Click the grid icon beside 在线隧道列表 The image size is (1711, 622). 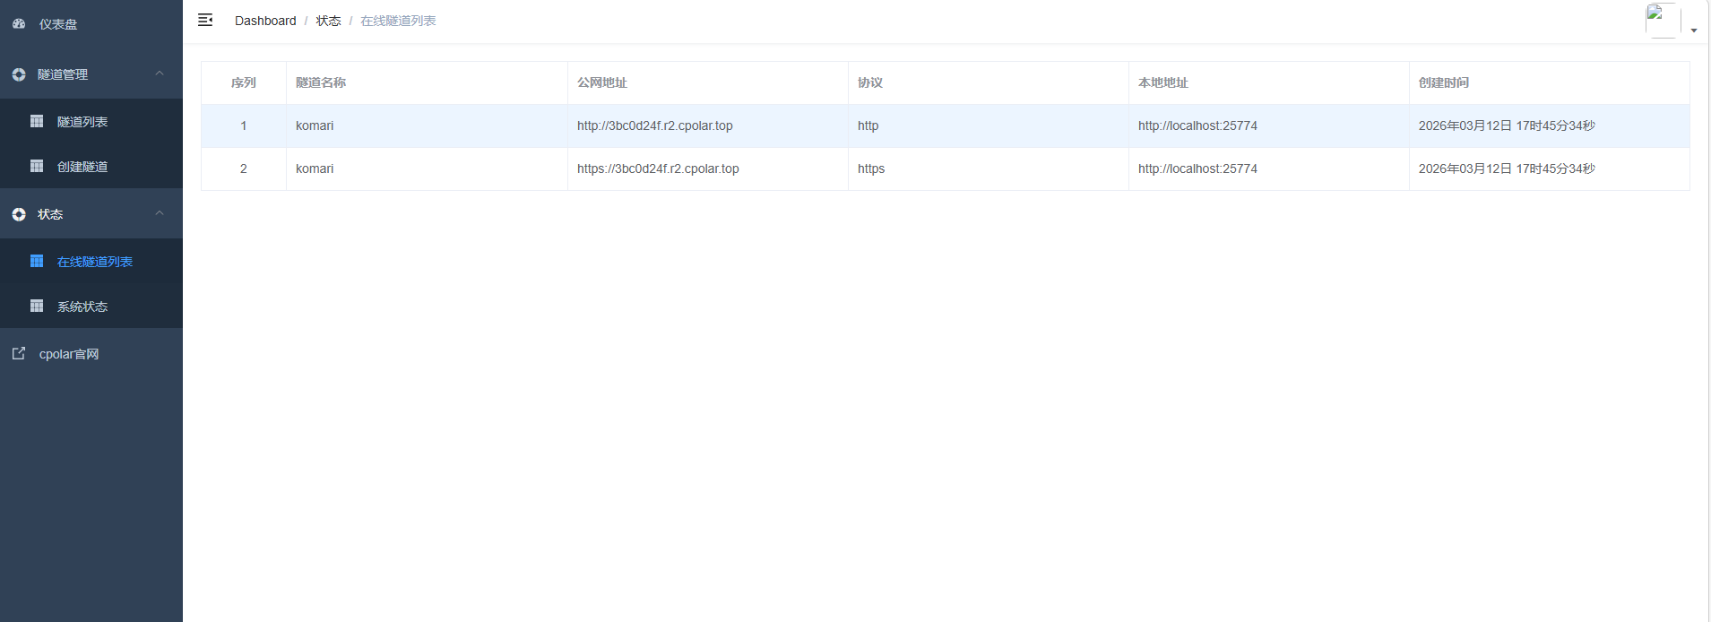37,261
